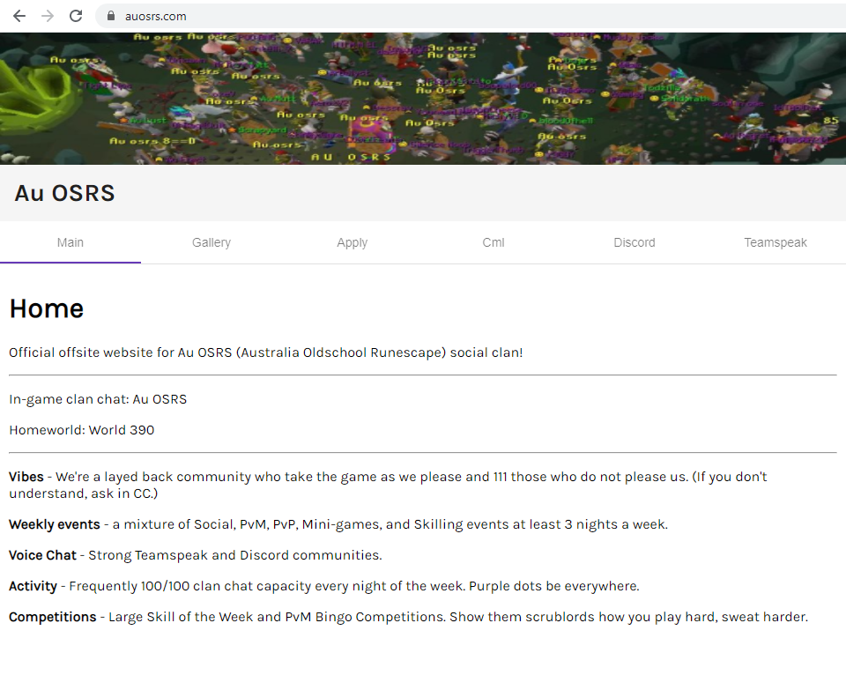Click the bold 'Weekly events' label
The width and height of the screenshot is (846, 675).
coord(55,524)
